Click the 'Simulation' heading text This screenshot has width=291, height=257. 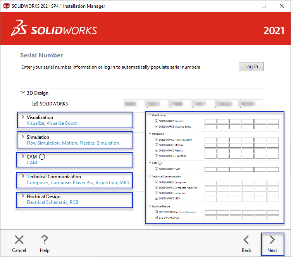[38, 137]
